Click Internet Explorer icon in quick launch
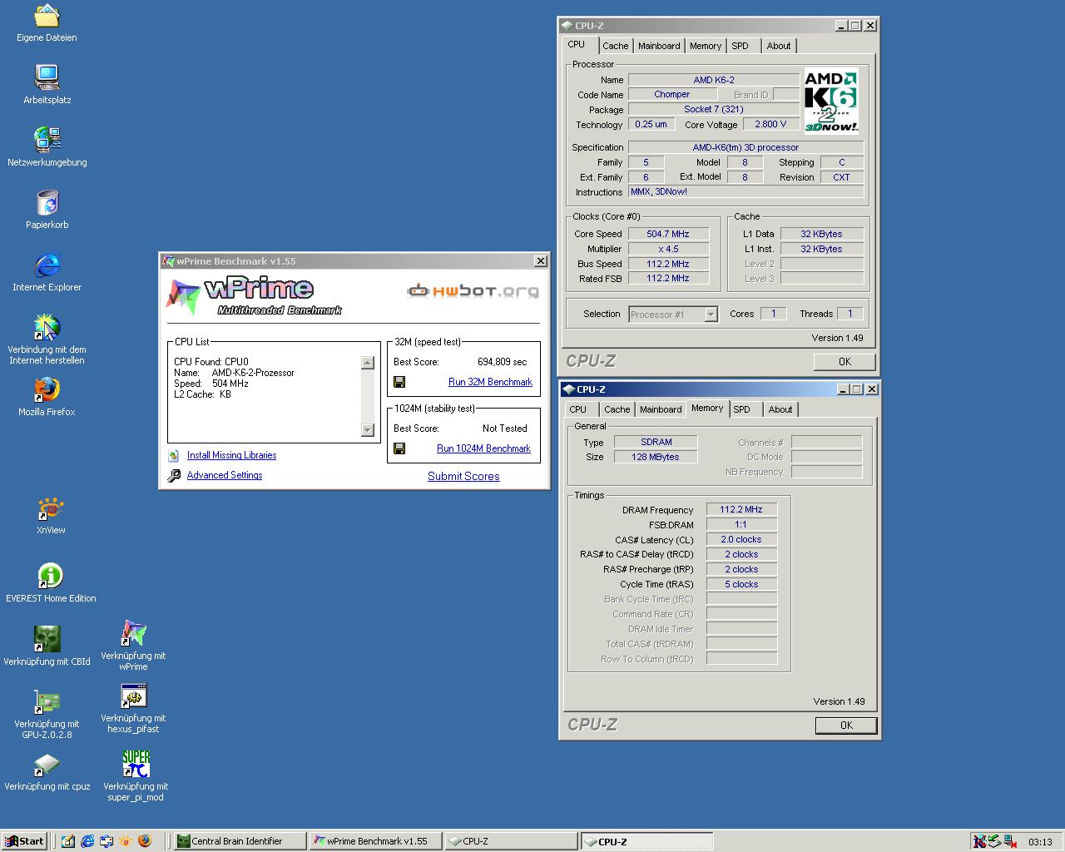Viewport: 1065px width, 852px height. (x=87, y=841)
